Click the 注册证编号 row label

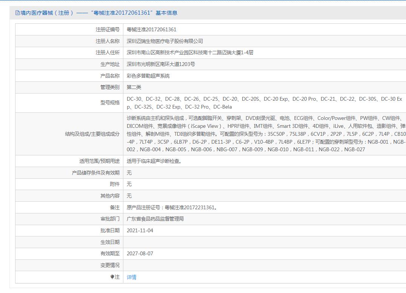[x=108, y=29]
